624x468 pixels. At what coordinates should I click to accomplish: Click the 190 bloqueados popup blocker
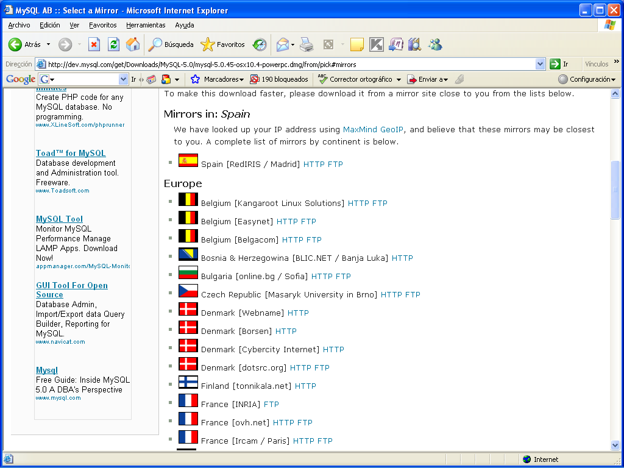[x=279, y=79]
